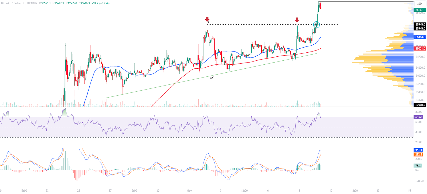Click the blue 35464.3 moving average price label
Image resolution: width=427 pixels, height=194 pixels.
[420, 37]
